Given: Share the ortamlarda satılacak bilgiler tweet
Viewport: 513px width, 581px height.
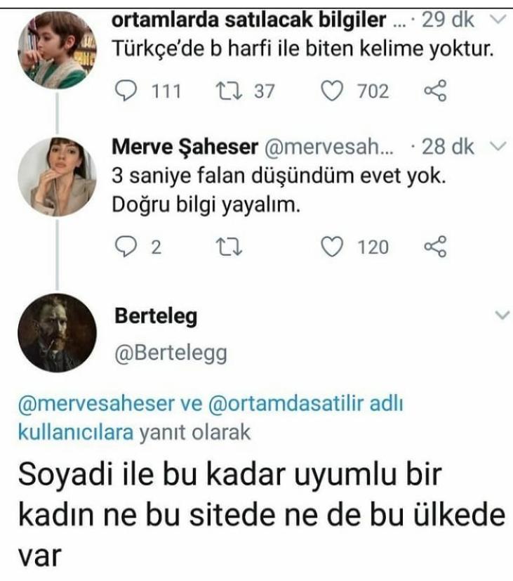Looking at the screenshot, I should point(435,91).
